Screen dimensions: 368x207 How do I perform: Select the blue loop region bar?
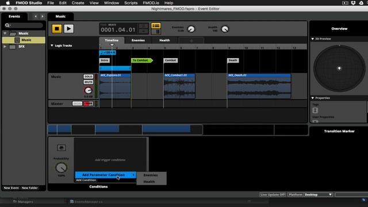[115, 68]
